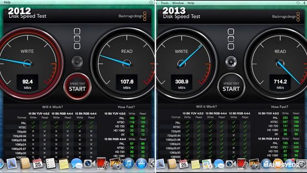Open Notes from the 2013 dock
307x173 pixels.
(x=195, y=164)
